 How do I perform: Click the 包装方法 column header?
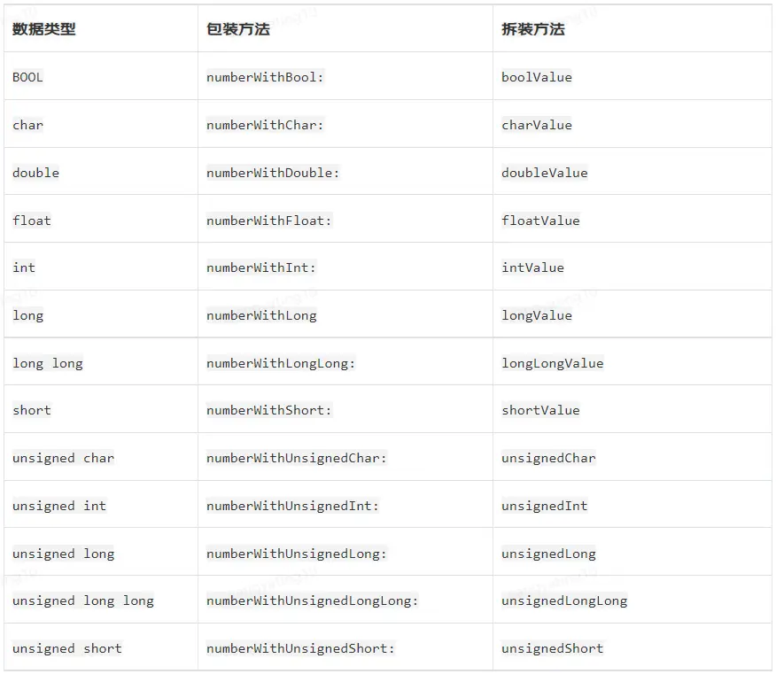(x=237, y=29)
